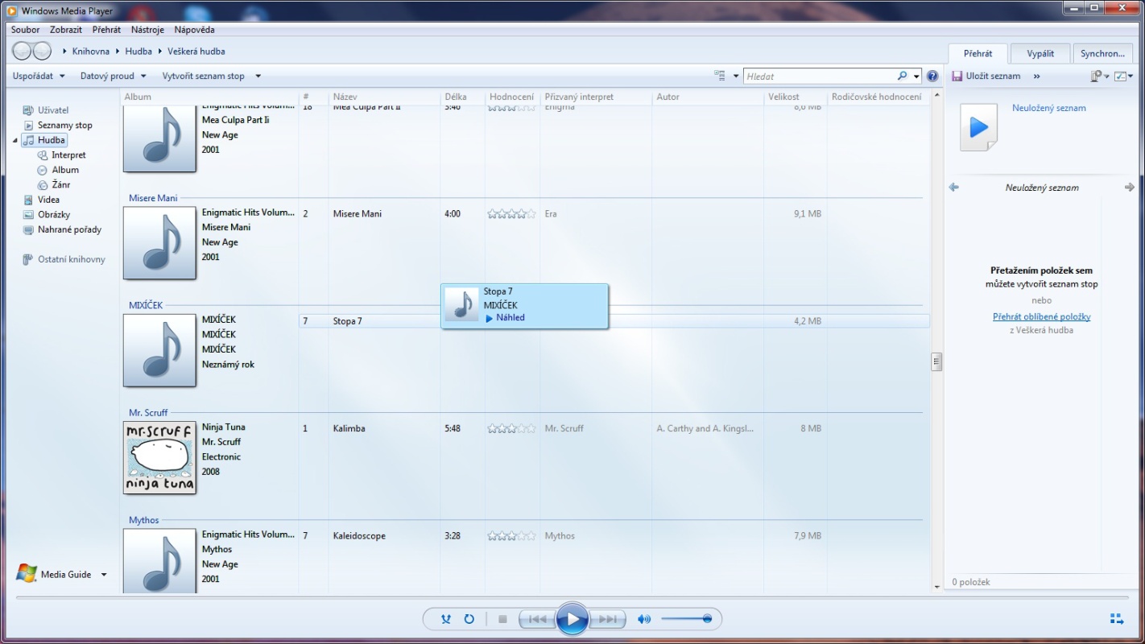Image resolution: width=1145 pixels, height=644 pixels.
Task: Click the Přehrát oblíbené položky link
Action: pyautogui.click(x=1041, y=317)
